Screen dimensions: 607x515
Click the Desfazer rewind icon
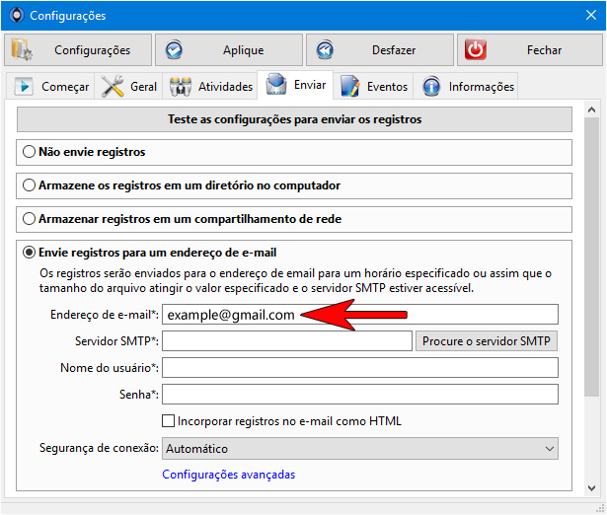(325, 50)
